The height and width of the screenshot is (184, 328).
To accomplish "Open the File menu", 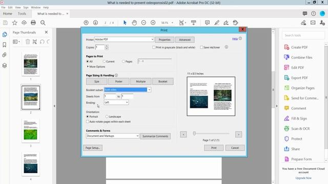I will 4,7.
